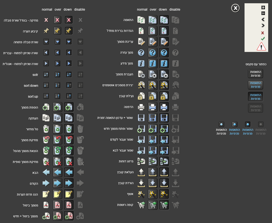Click the normal-state recycle bin icon
Image resolution: width=272 pixels, height=223 pixels.
tap(46, 129)
